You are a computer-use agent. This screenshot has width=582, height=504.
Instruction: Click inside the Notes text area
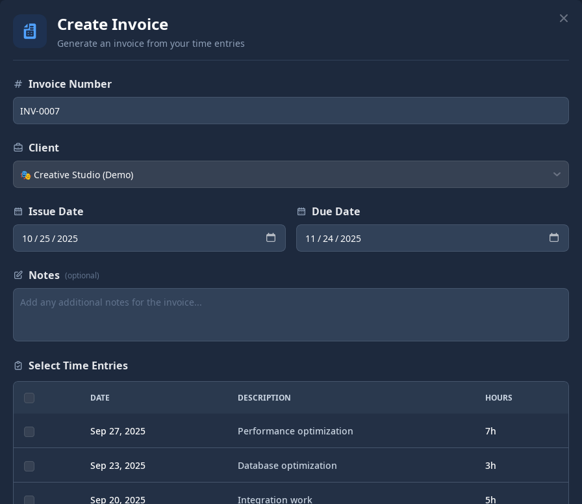coord(291,315)
